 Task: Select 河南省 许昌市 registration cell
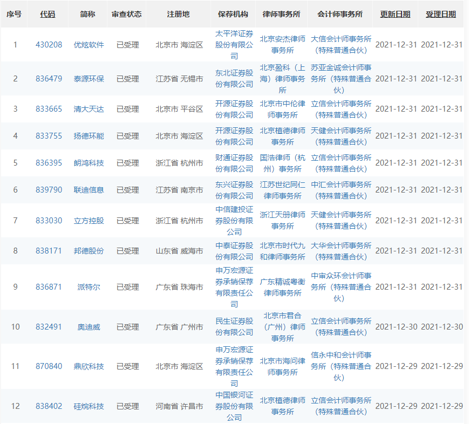click(x=179, y=406)
